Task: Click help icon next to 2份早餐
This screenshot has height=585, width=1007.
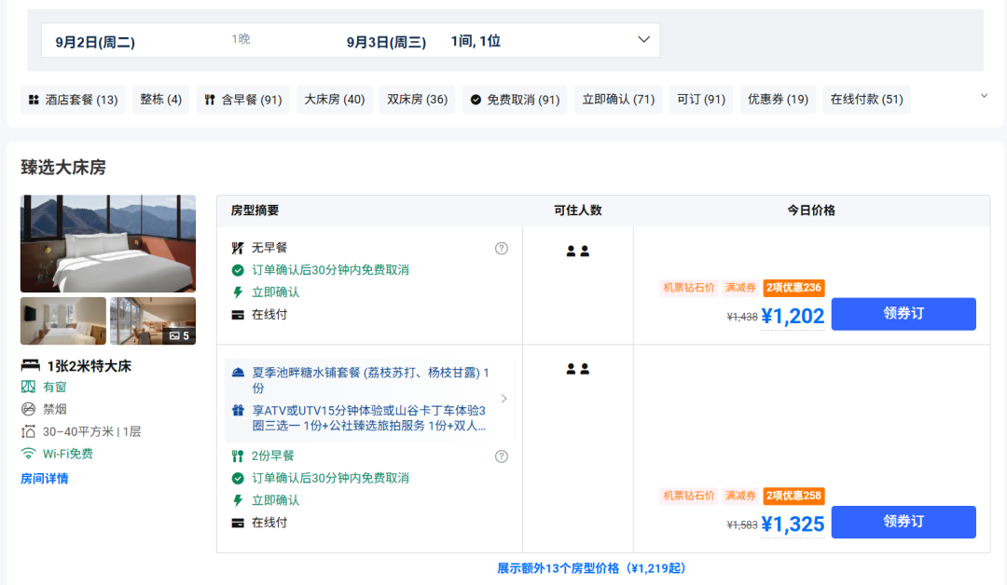Action: (502, 456)
